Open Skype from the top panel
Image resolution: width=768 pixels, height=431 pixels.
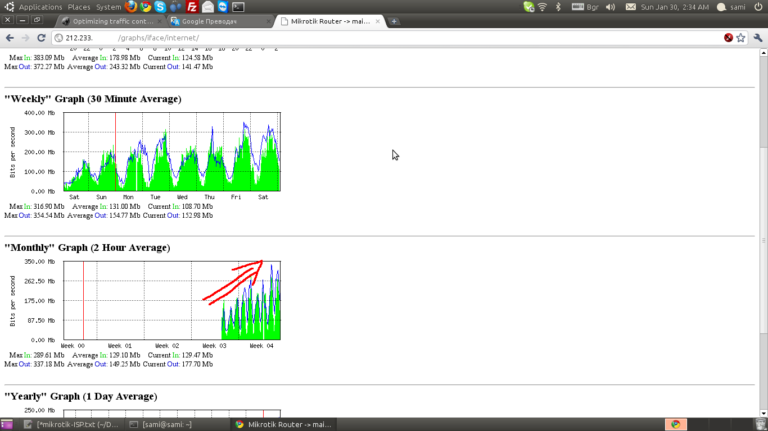[161, 7]
